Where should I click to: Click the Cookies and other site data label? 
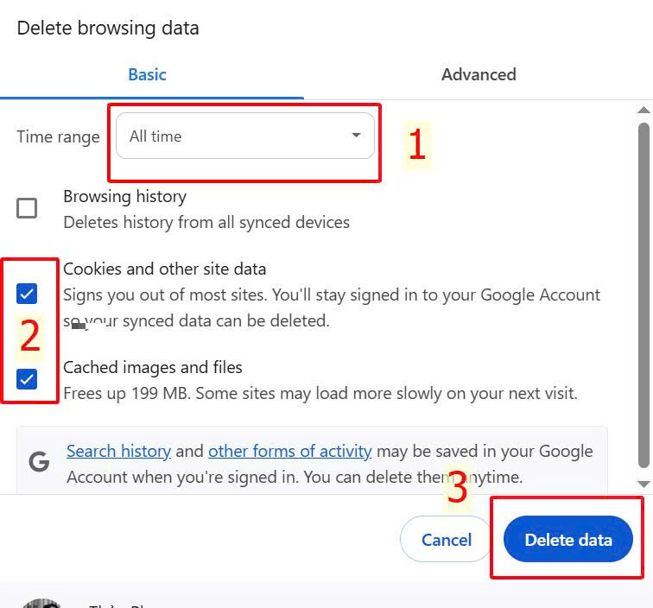[x=164, y=269]
